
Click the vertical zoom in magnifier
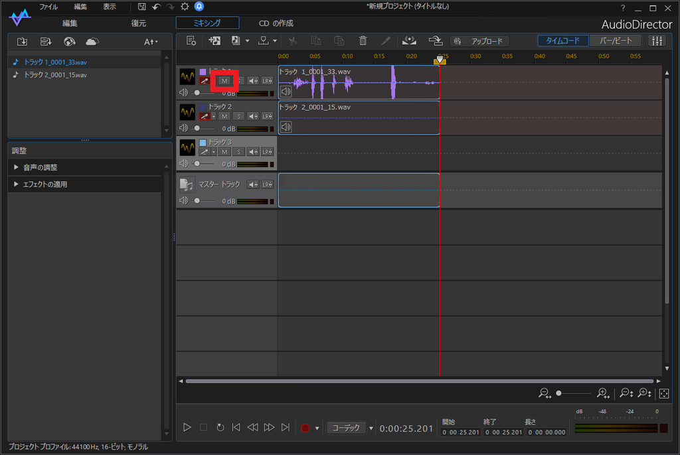point(645,393)
